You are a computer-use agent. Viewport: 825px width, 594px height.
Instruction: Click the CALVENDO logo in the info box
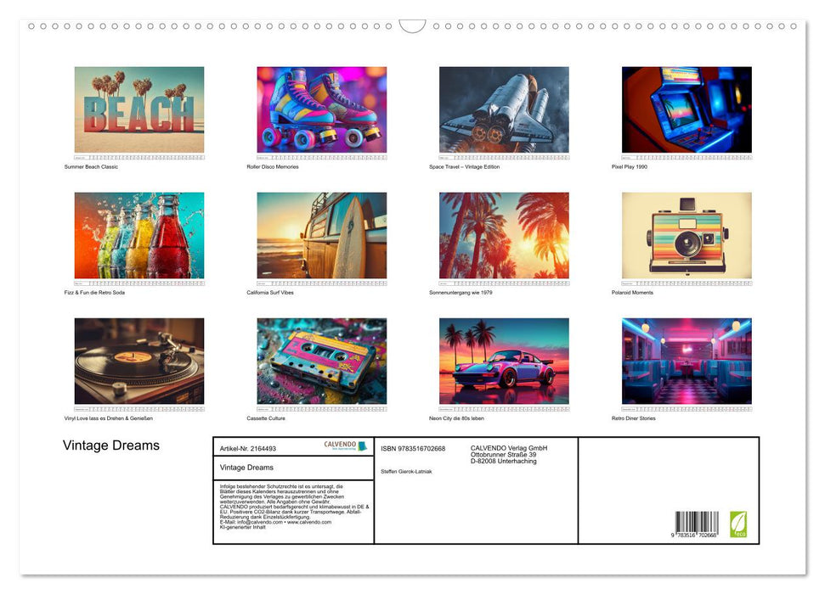coord(345,445)
